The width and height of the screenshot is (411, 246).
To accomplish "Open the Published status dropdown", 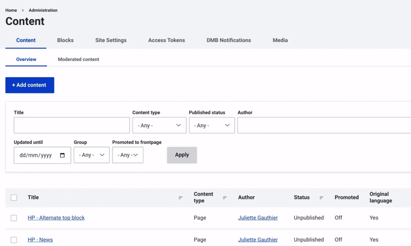I will coord(212,126).
